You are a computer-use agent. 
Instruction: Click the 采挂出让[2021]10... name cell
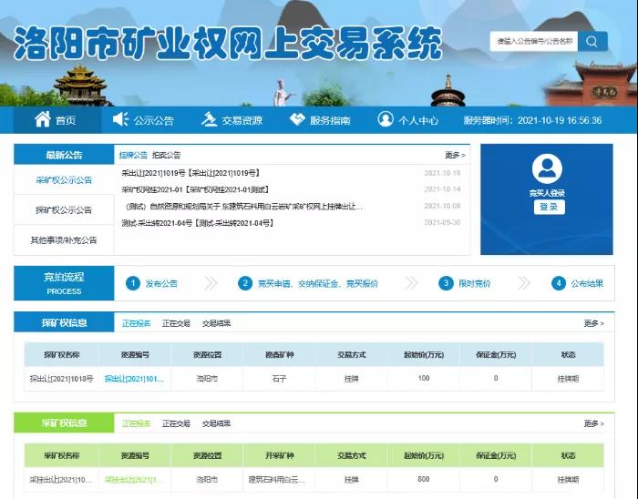pyautogui.click(x=61, y=480)
